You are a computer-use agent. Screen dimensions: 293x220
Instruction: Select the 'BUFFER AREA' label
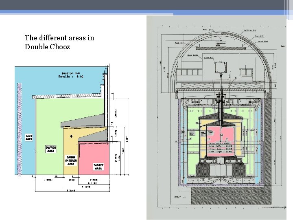coord(50,149)
